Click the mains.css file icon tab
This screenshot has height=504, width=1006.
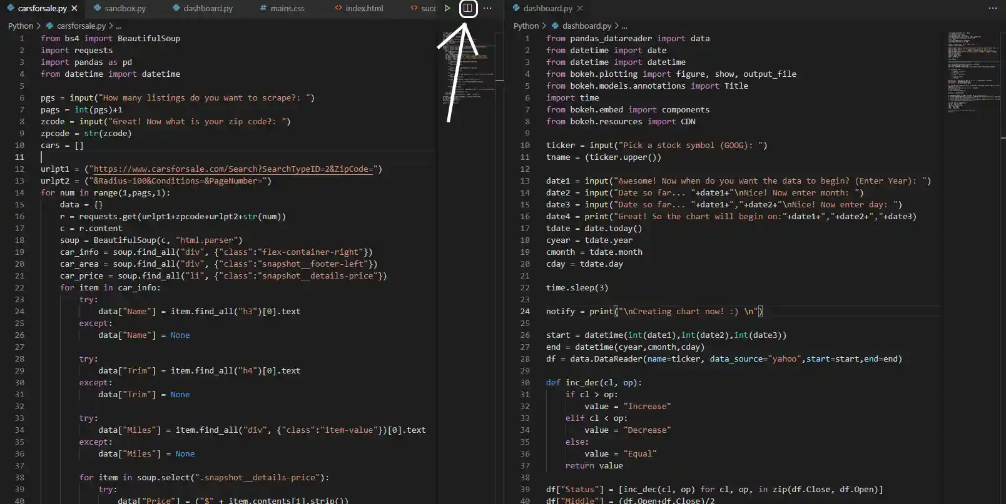pyautogui.click(x=263, y=8)
